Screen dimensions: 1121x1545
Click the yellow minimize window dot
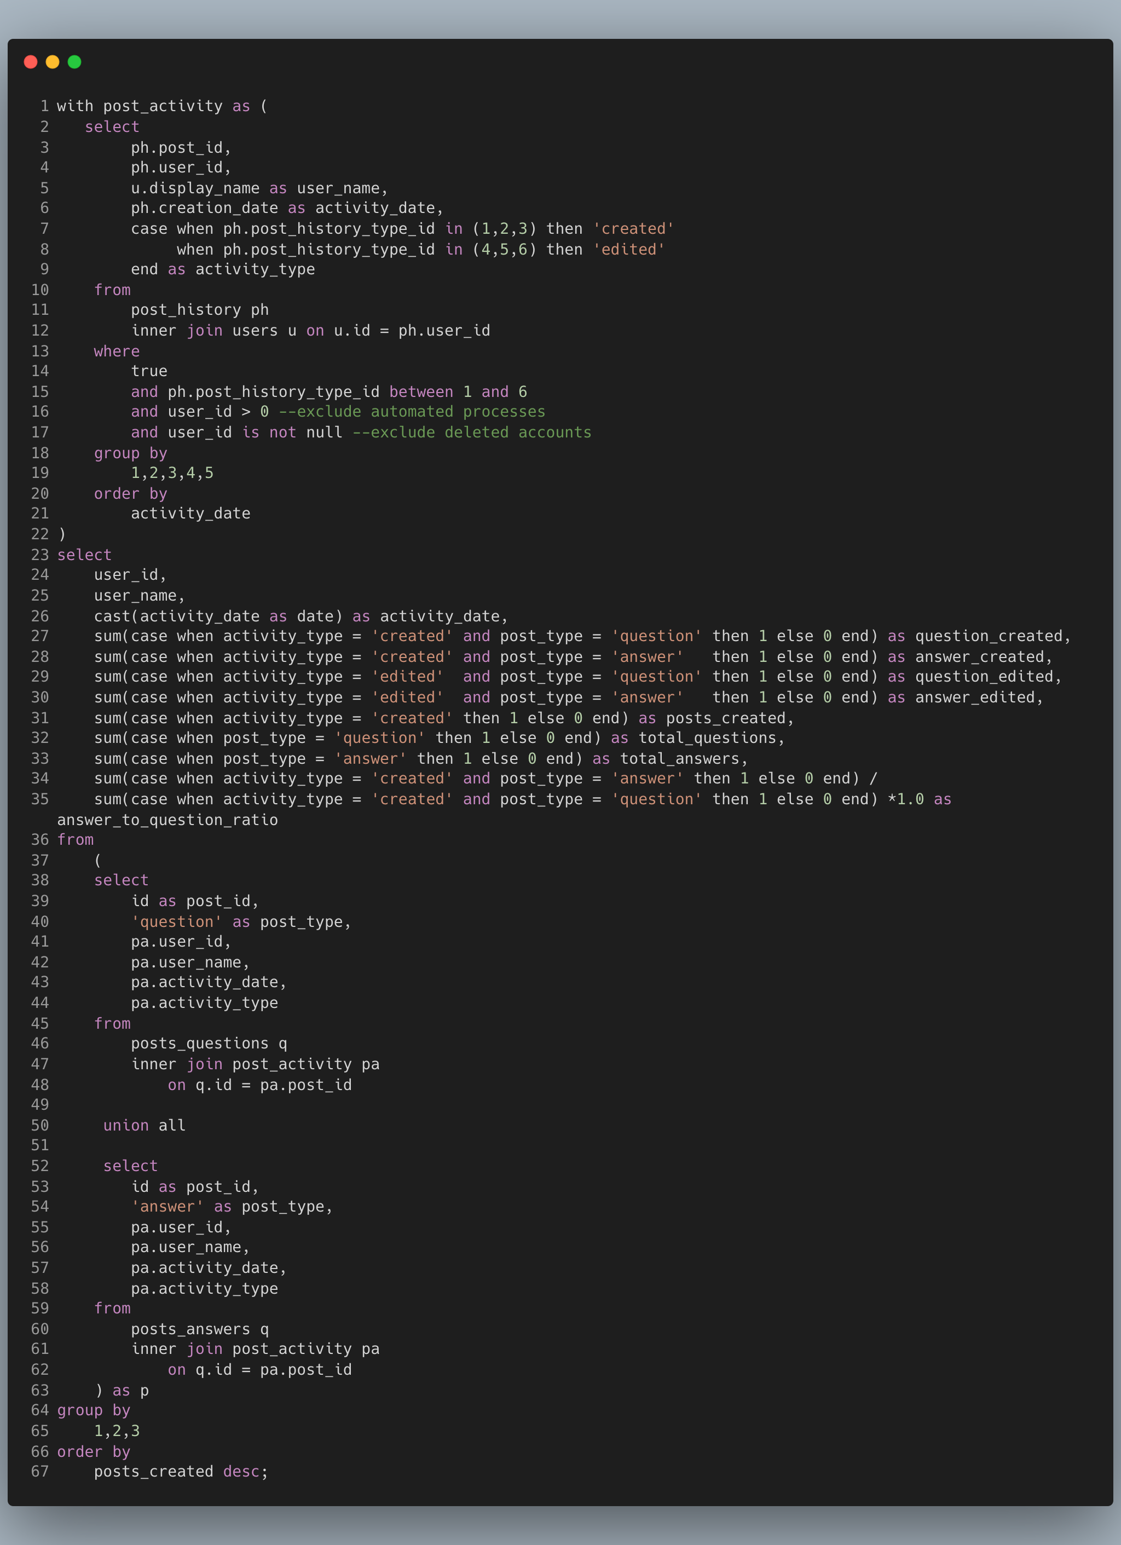53,62
